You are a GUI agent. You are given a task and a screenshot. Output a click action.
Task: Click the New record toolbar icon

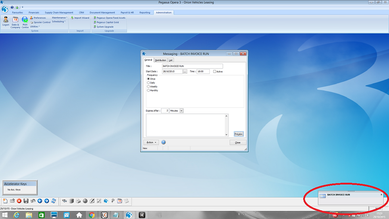(5, 201)
